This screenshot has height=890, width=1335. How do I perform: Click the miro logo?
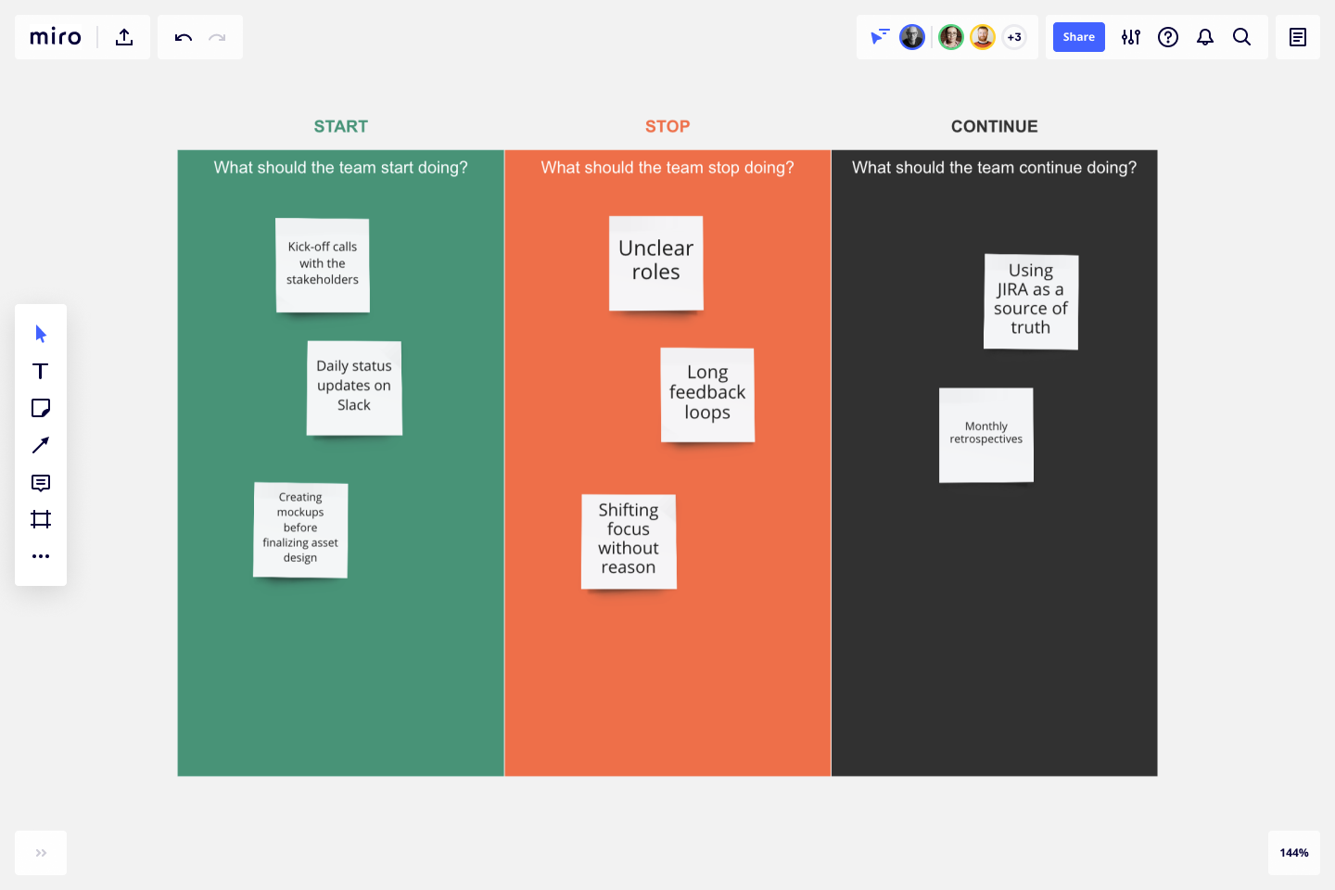click(55, 37)
